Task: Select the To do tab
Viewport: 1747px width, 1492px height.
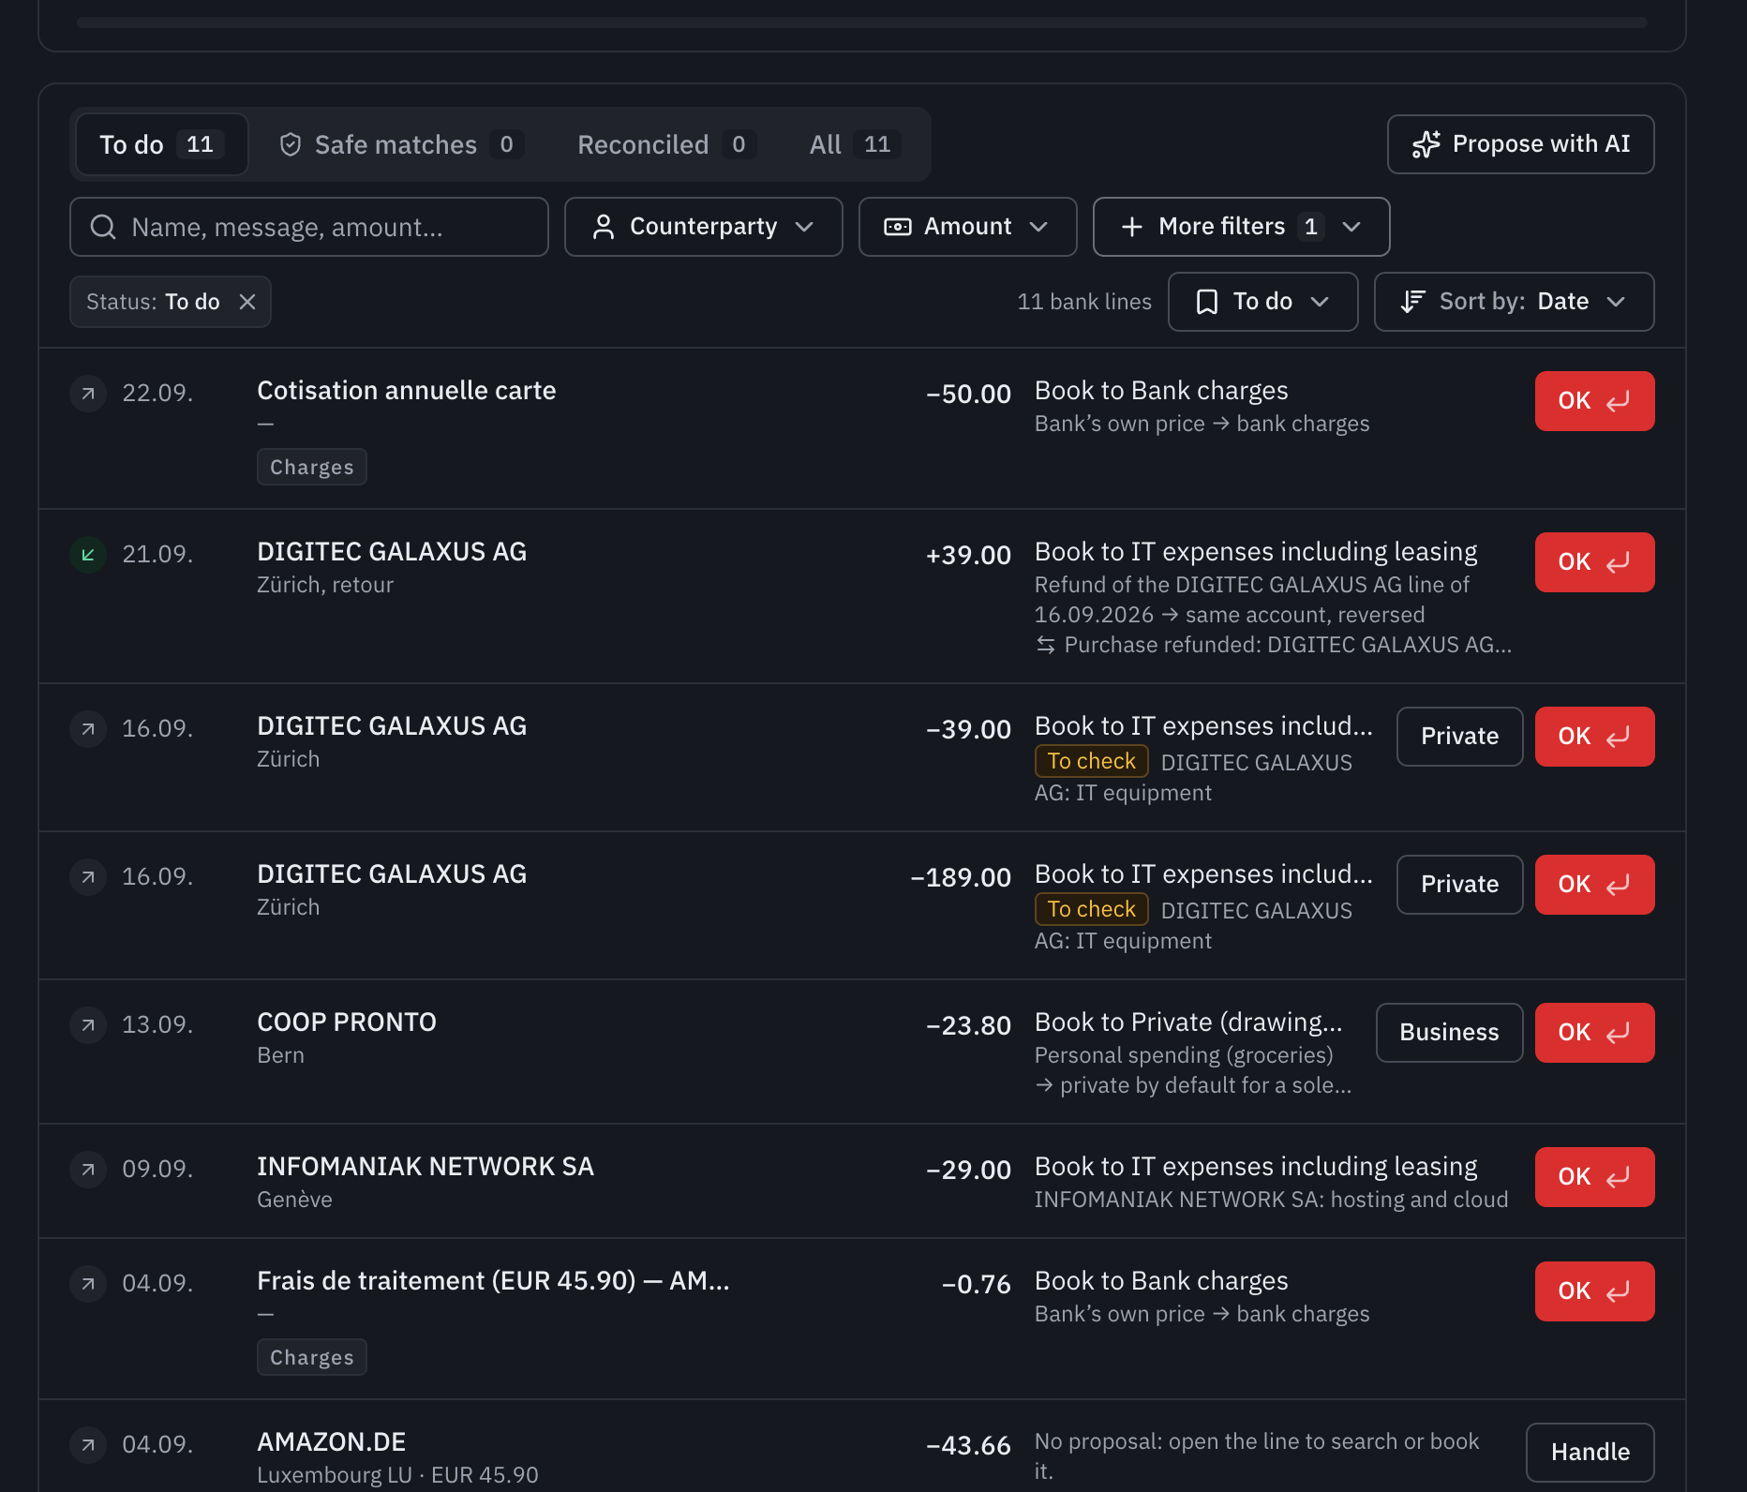Action: (x=162, y=144)
